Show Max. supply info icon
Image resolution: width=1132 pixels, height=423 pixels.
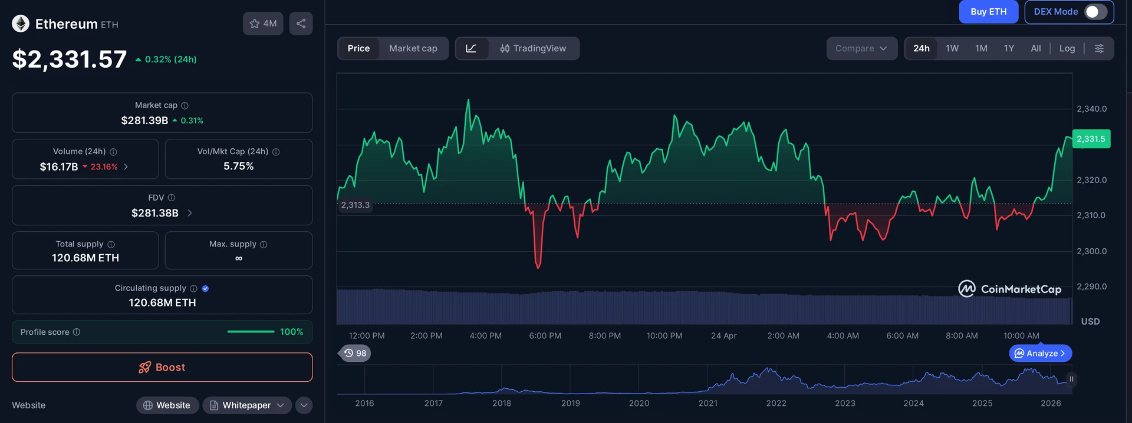point(264,244)
